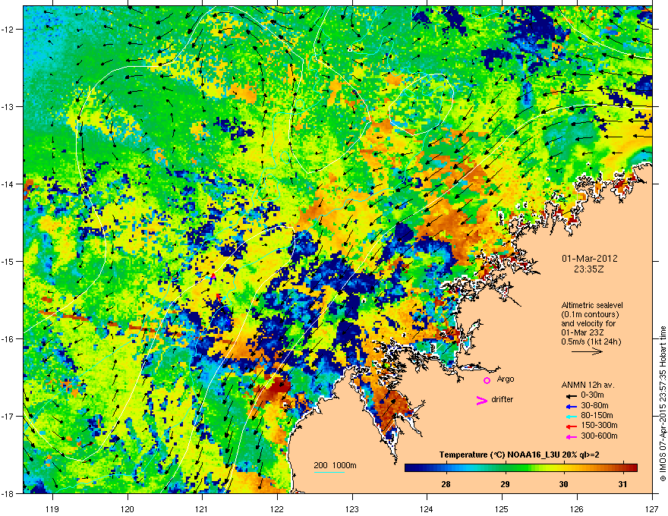
Task: Click the Argo legend label
Action: point(506,379)
